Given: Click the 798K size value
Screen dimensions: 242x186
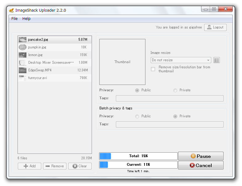Looking at the screenshot, I should (83, 78).
